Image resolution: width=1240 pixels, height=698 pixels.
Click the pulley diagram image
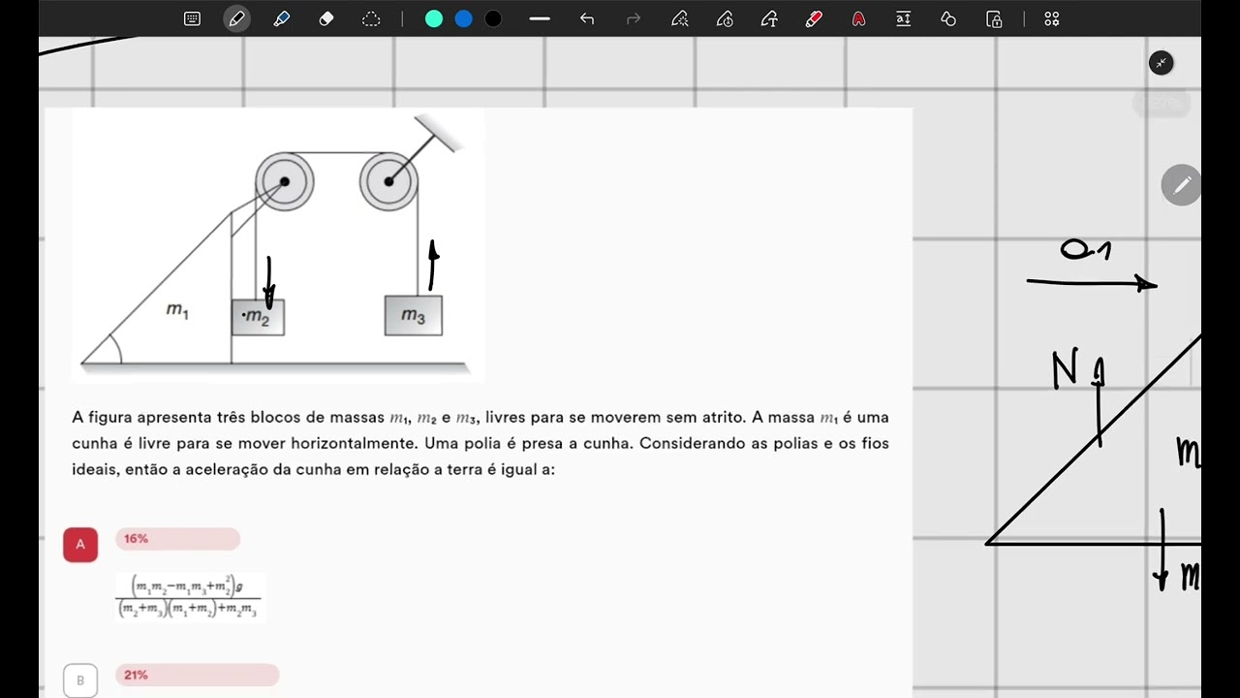pyautogui.click(x=278, y=245)
